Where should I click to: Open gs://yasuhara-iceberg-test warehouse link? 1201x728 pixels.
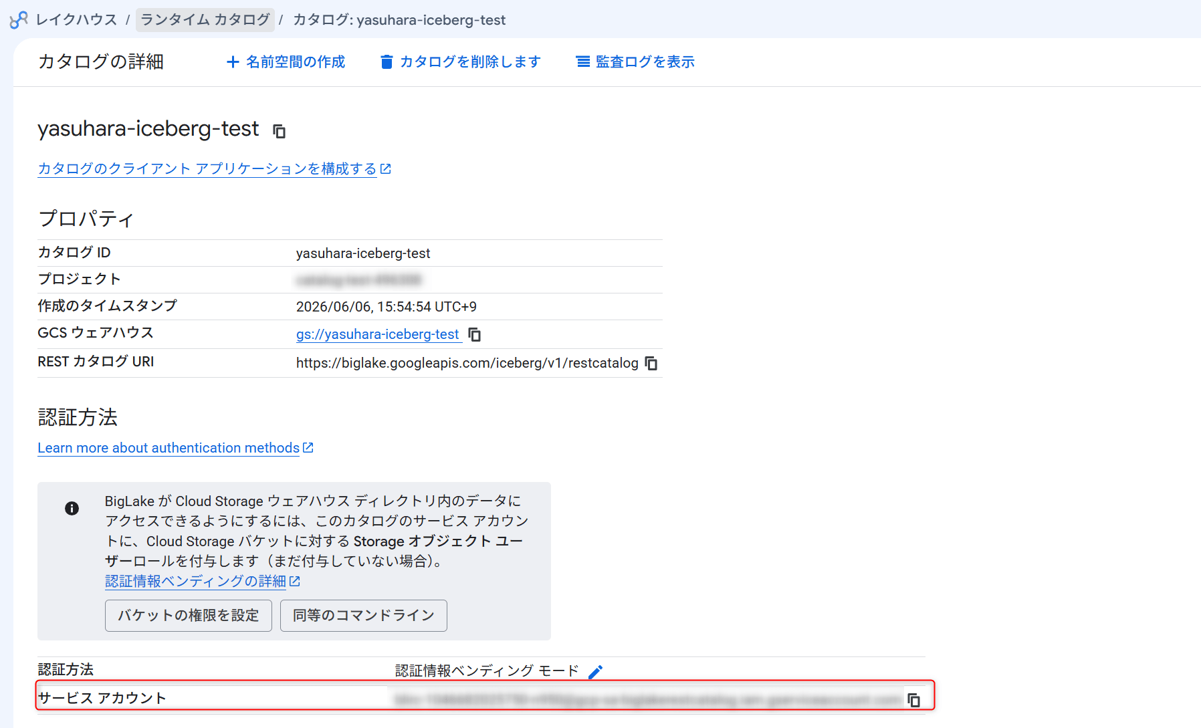tap(378, 334)
